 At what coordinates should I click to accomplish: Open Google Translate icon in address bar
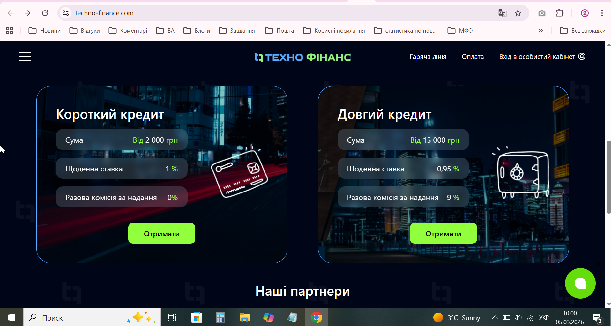click(x=502, y=13)
